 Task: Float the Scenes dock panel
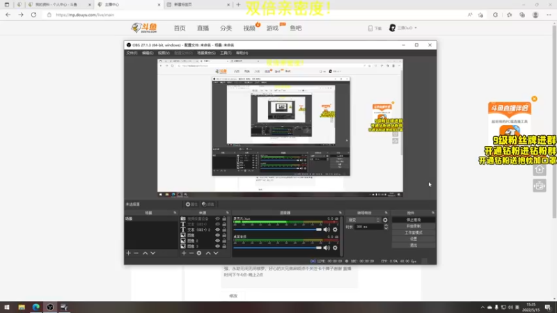coord(175,213)
